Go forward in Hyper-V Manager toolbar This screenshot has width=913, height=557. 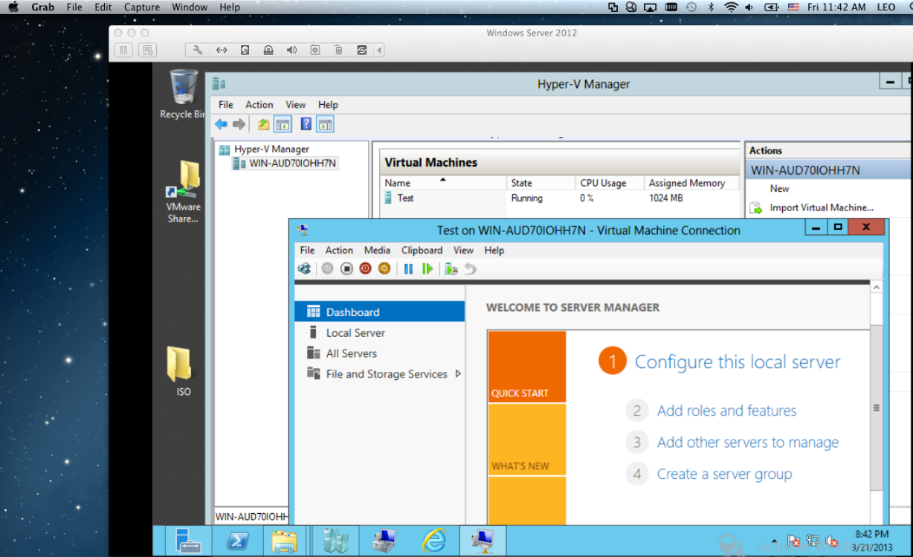coord(239,124)
